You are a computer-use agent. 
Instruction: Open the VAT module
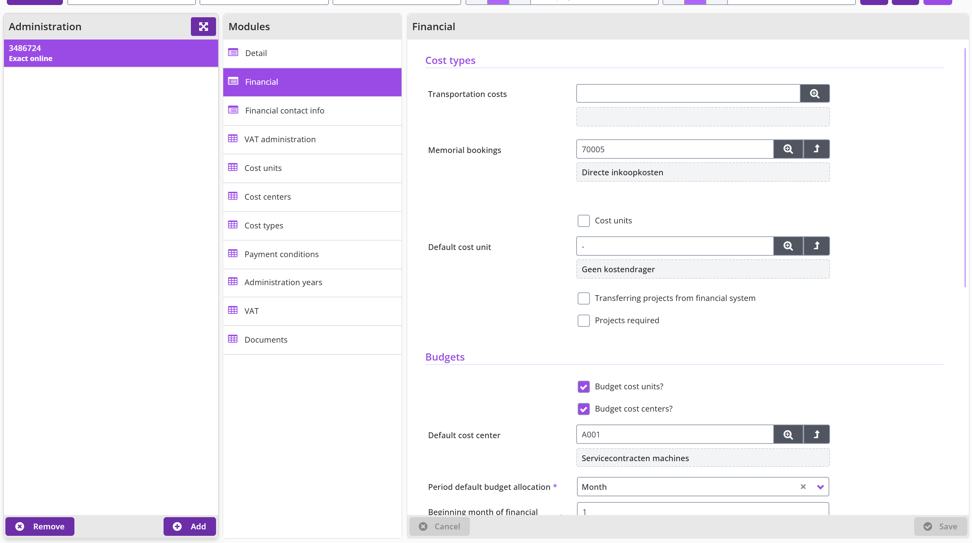312,311
